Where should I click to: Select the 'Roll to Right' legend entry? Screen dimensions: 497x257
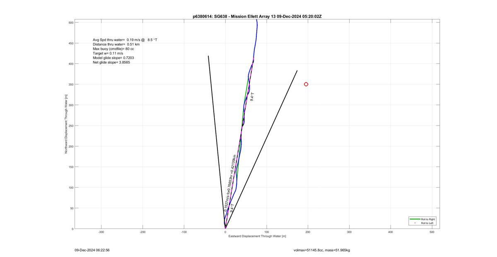[428, 219]
